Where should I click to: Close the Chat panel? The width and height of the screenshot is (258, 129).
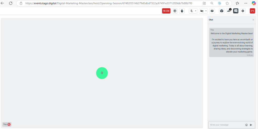point(253,20)
